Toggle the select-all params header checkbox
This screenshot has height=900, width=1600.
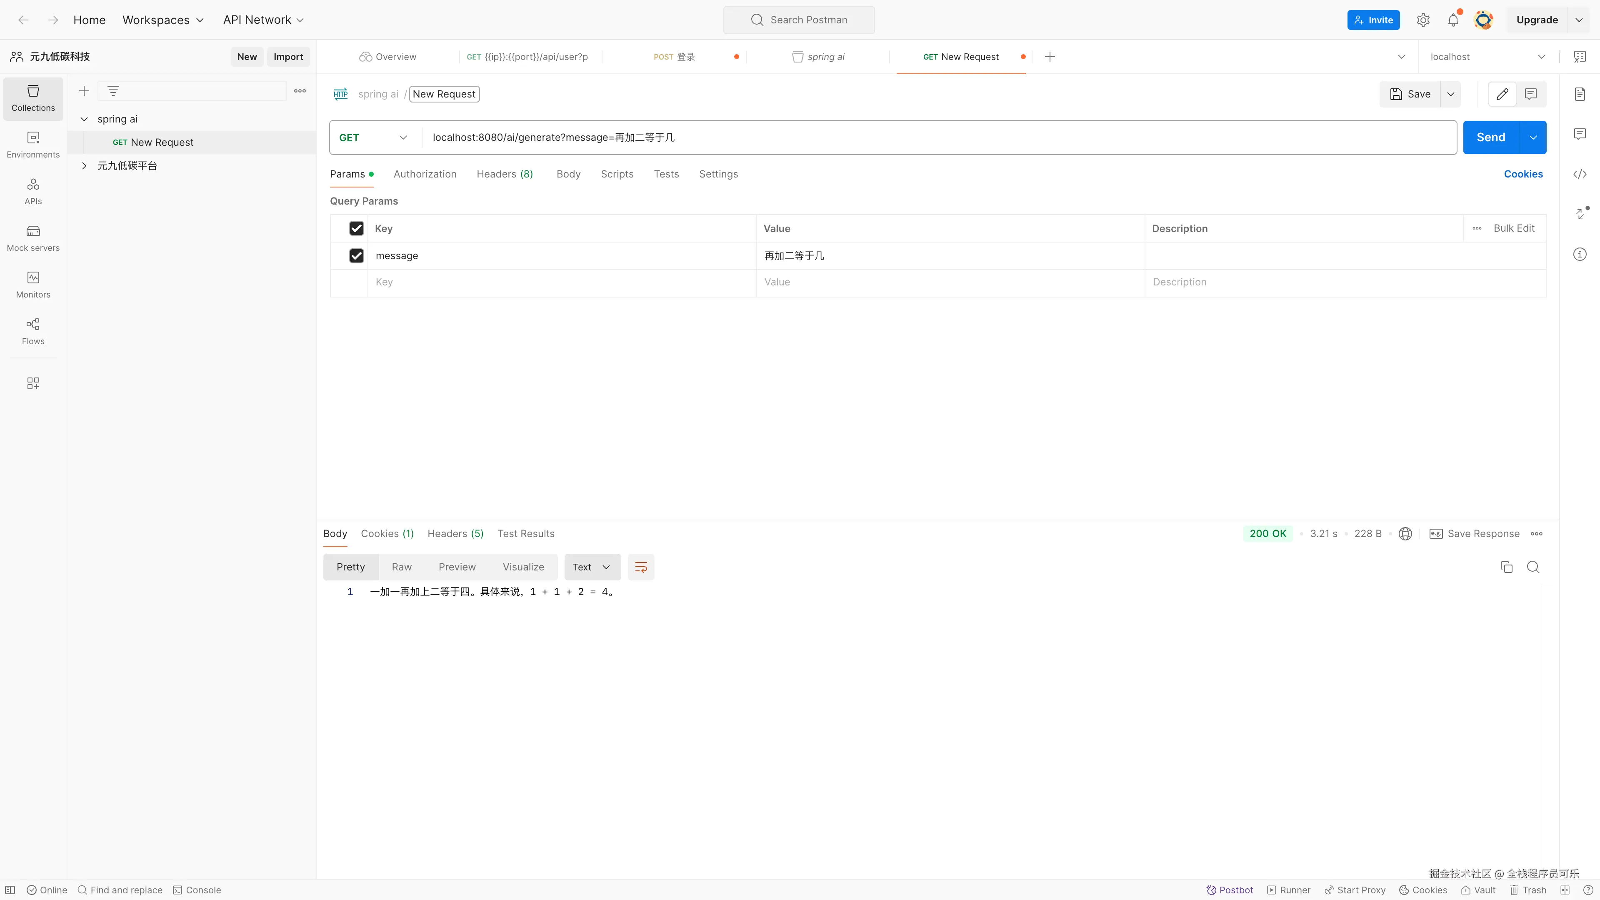357,229
